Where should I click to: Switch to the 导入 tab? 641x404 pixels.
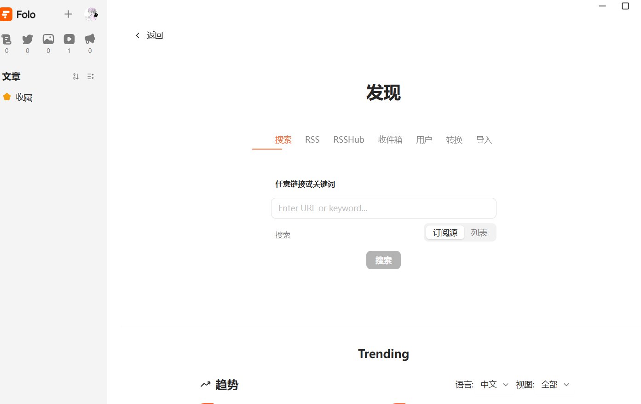[x=484, y=140]
